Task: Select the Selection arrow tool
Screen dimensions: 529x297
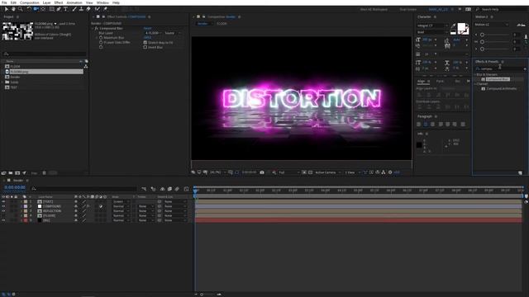Action: (6, 9)
